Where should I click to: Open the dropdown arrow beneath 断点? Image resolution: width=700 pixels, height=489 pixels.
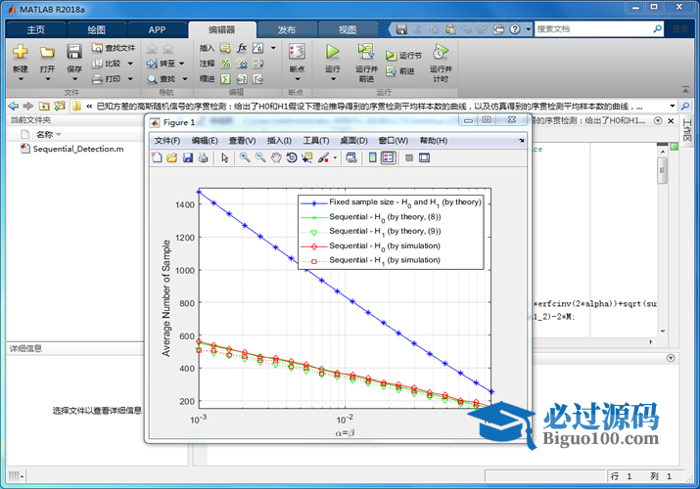(298, 79)
